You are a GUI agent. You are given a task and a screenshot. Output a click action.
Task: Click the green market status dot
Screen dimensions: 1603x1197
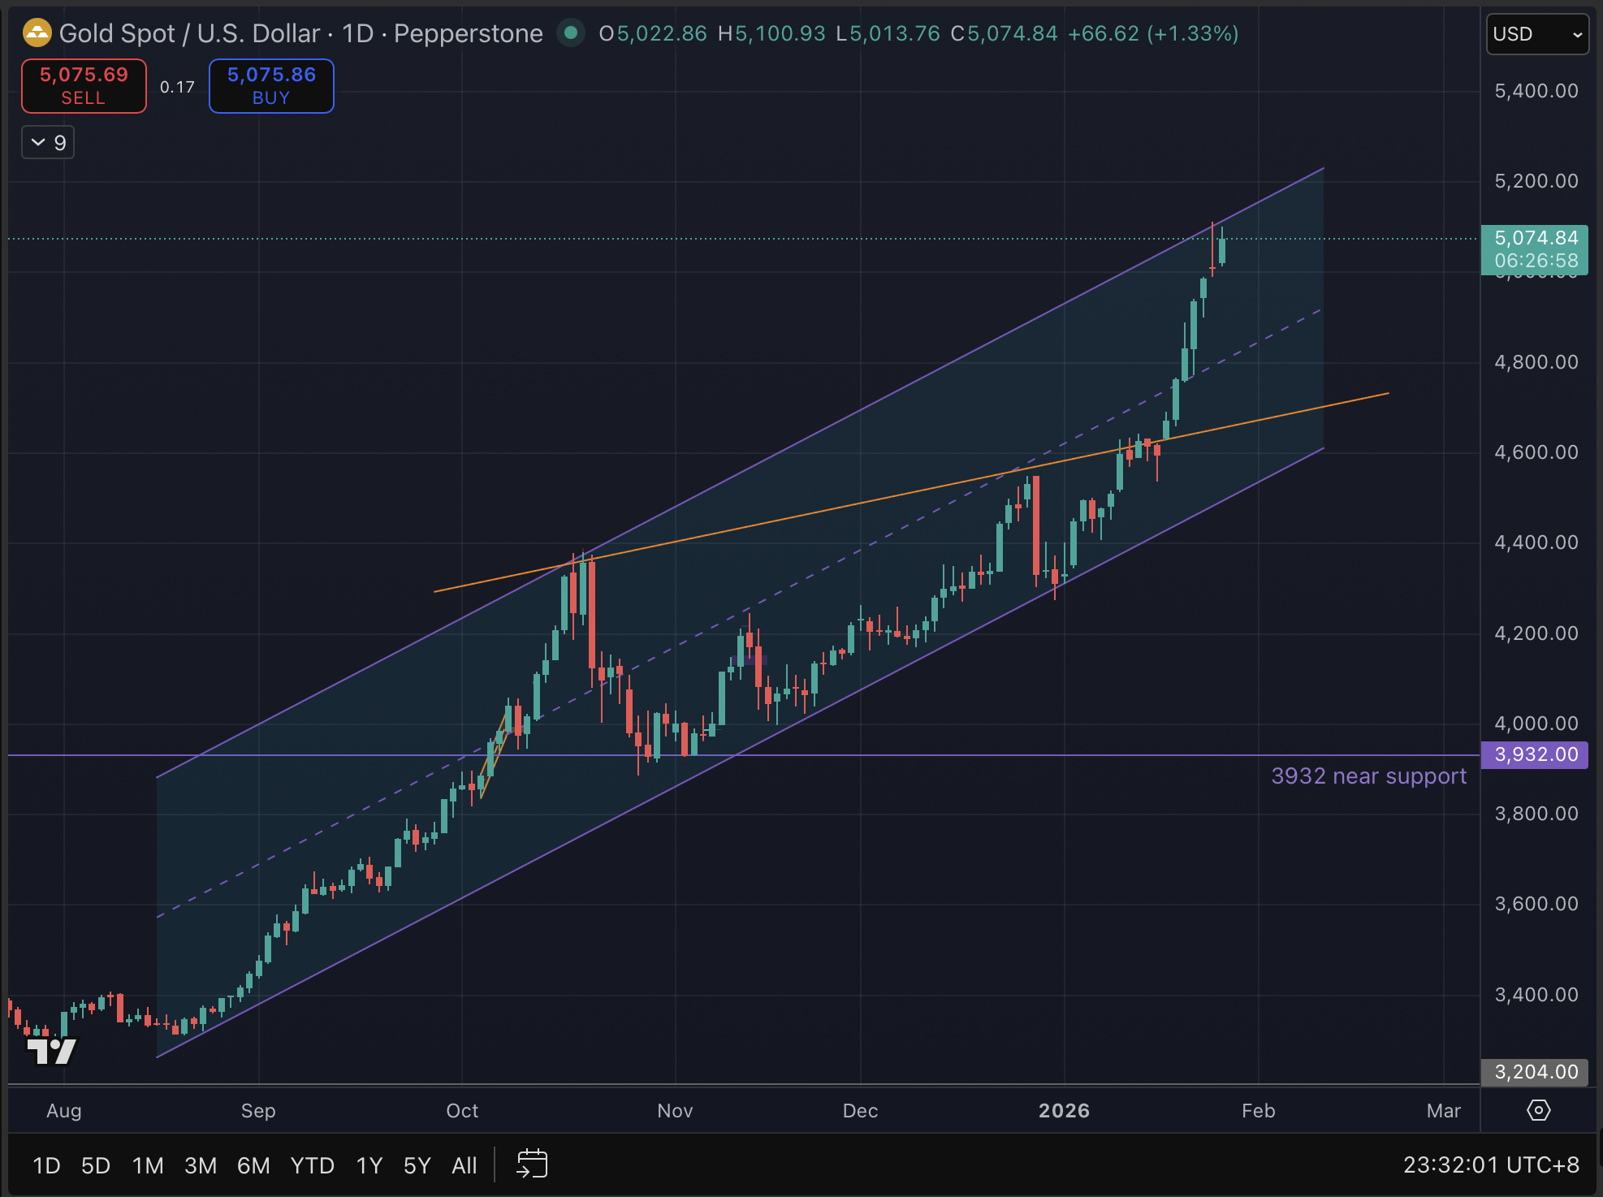click(571, 33)
